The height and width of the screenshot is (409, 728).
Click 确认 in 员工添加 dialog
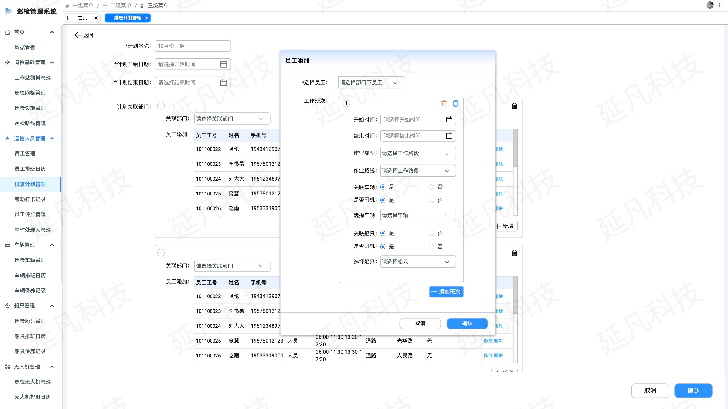467,323
